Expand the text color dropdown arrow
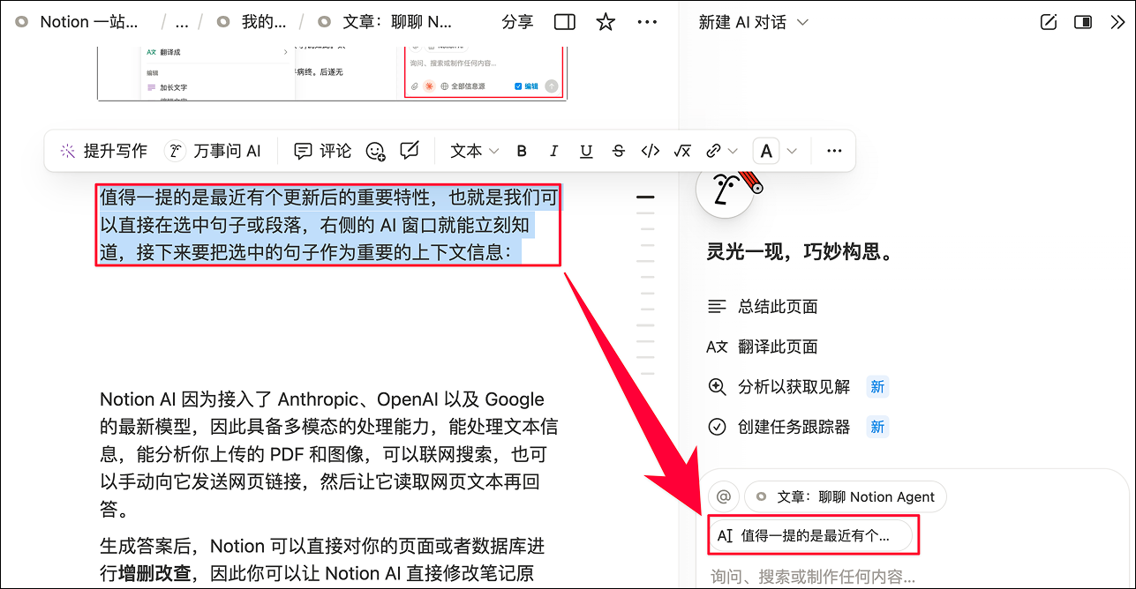1136x589 pixels. pos(790,151)
